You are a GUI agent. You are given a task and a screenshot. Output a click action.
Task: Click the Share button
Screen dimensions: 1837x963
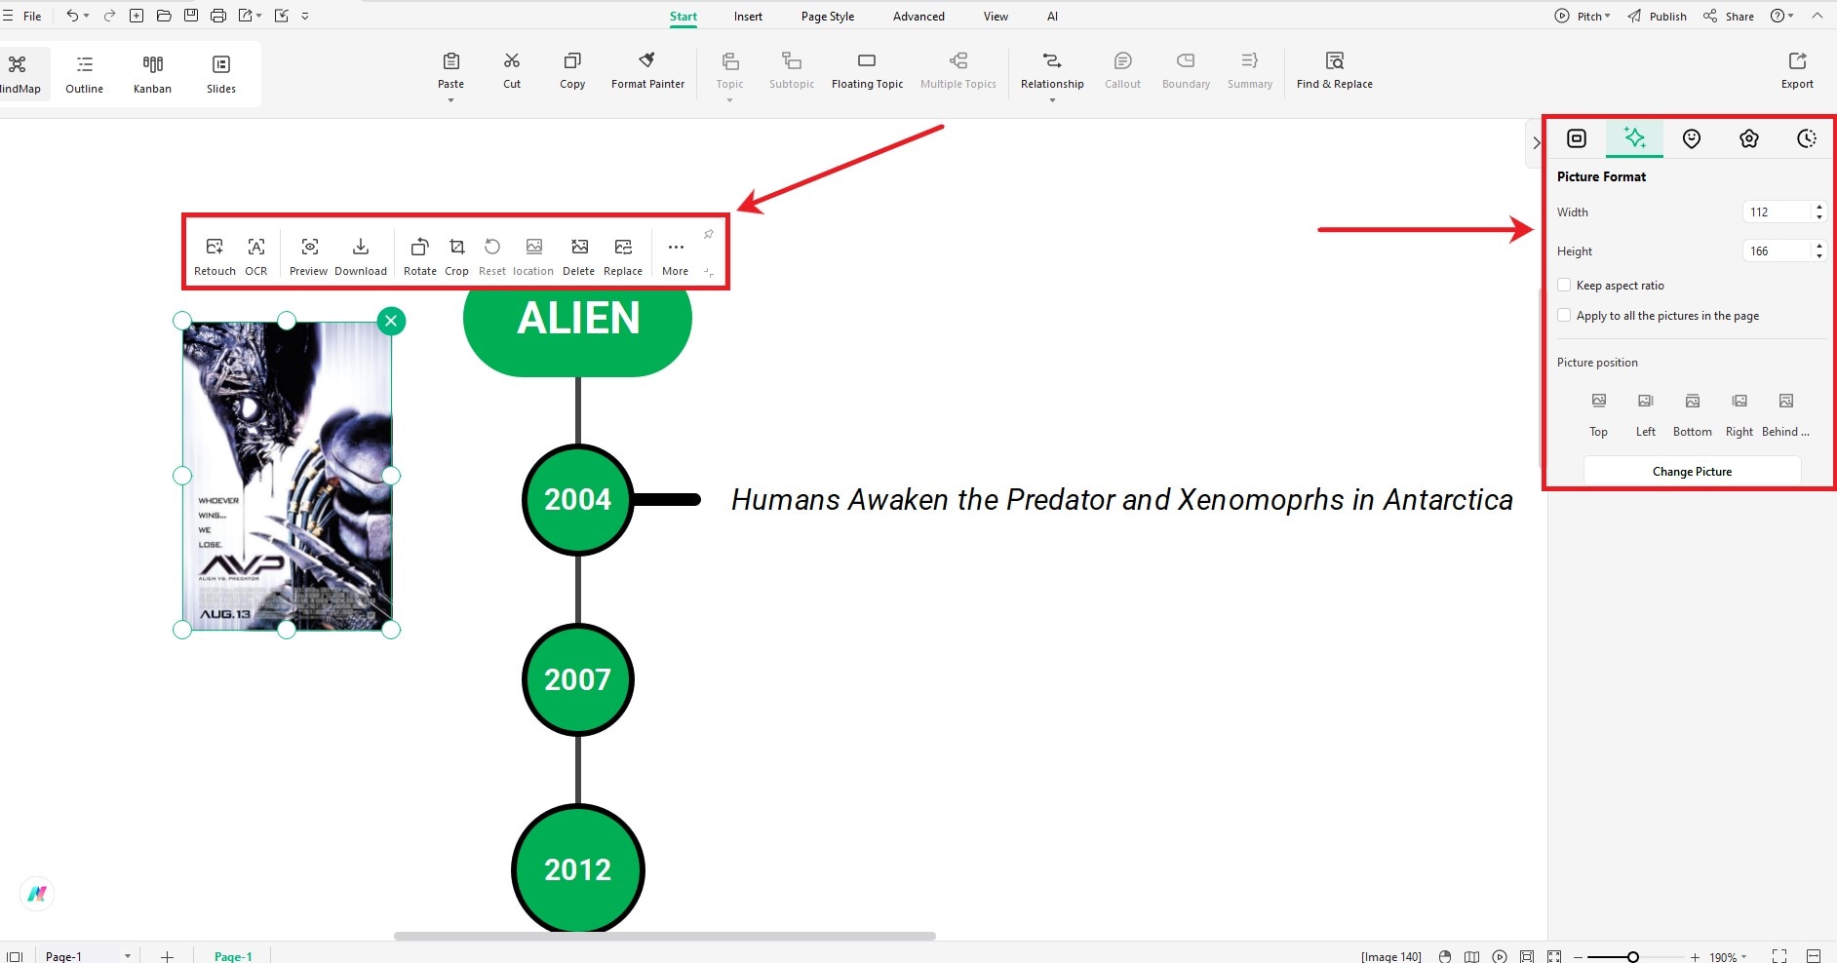[1729, 16]
